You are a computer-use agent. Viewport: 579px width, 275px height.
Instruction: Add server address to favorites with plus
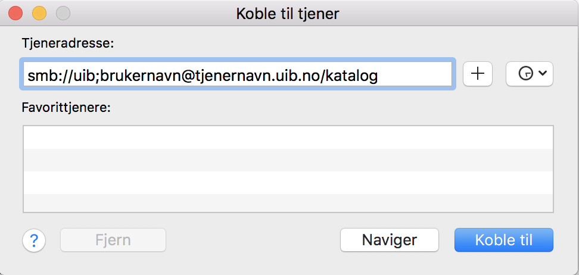[x=478, y=74]
